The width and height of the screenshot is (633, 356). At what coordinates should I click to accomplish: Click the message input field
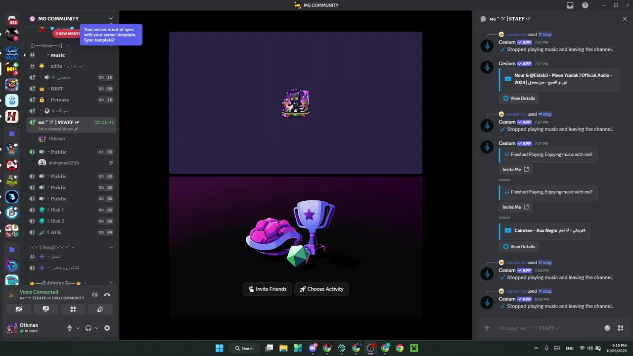coord(549,328)
